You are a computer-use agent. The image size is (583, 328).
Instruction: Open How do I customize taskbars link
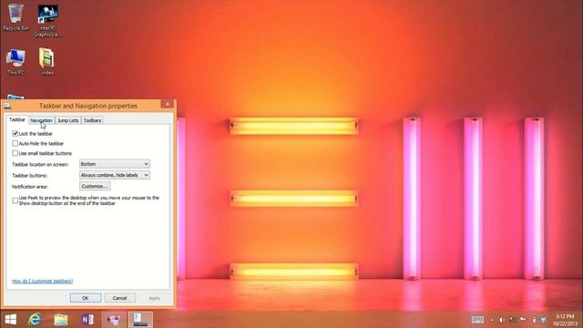coord(43,282)
